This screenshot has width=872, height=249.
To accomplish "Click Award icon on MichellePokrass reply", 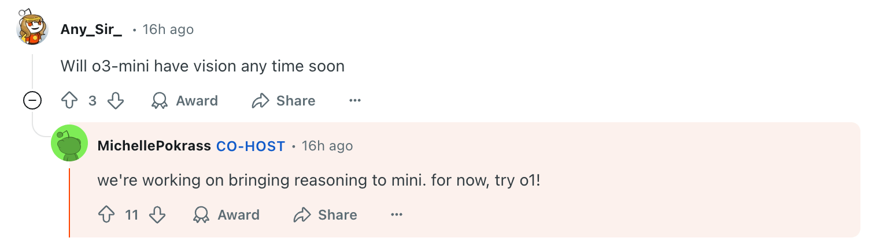I will coord(201,215).
